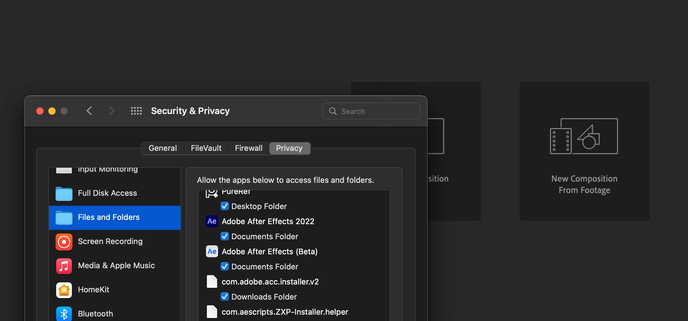The height and width of the screenshot is (321, 688).
Task: Select Full Disk Access in the sidebar
Action: coord(115,193)
